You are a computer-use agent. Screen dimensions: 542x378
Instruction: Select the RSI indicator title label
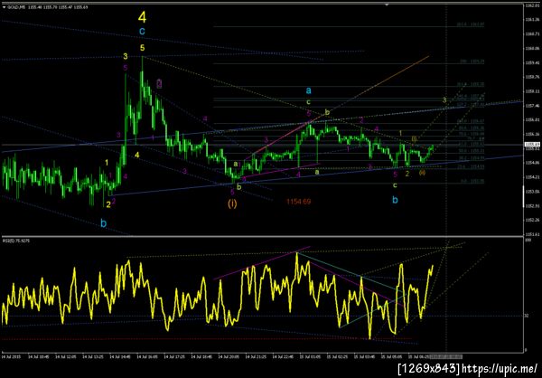pyautogui.click(x=12, y=241)
